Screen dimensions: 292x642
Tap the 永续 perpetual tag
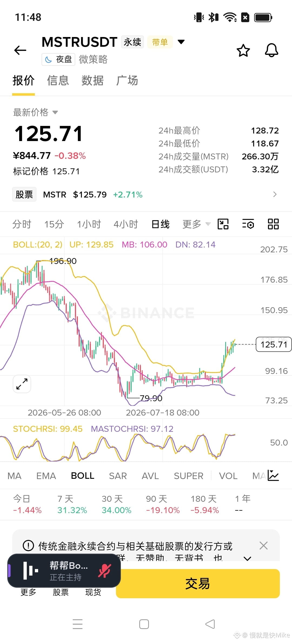[132, 42]
